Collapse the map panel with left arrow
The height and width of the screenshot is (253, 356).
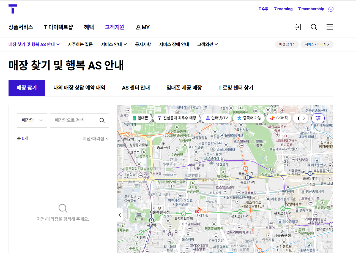coord(120,215)
